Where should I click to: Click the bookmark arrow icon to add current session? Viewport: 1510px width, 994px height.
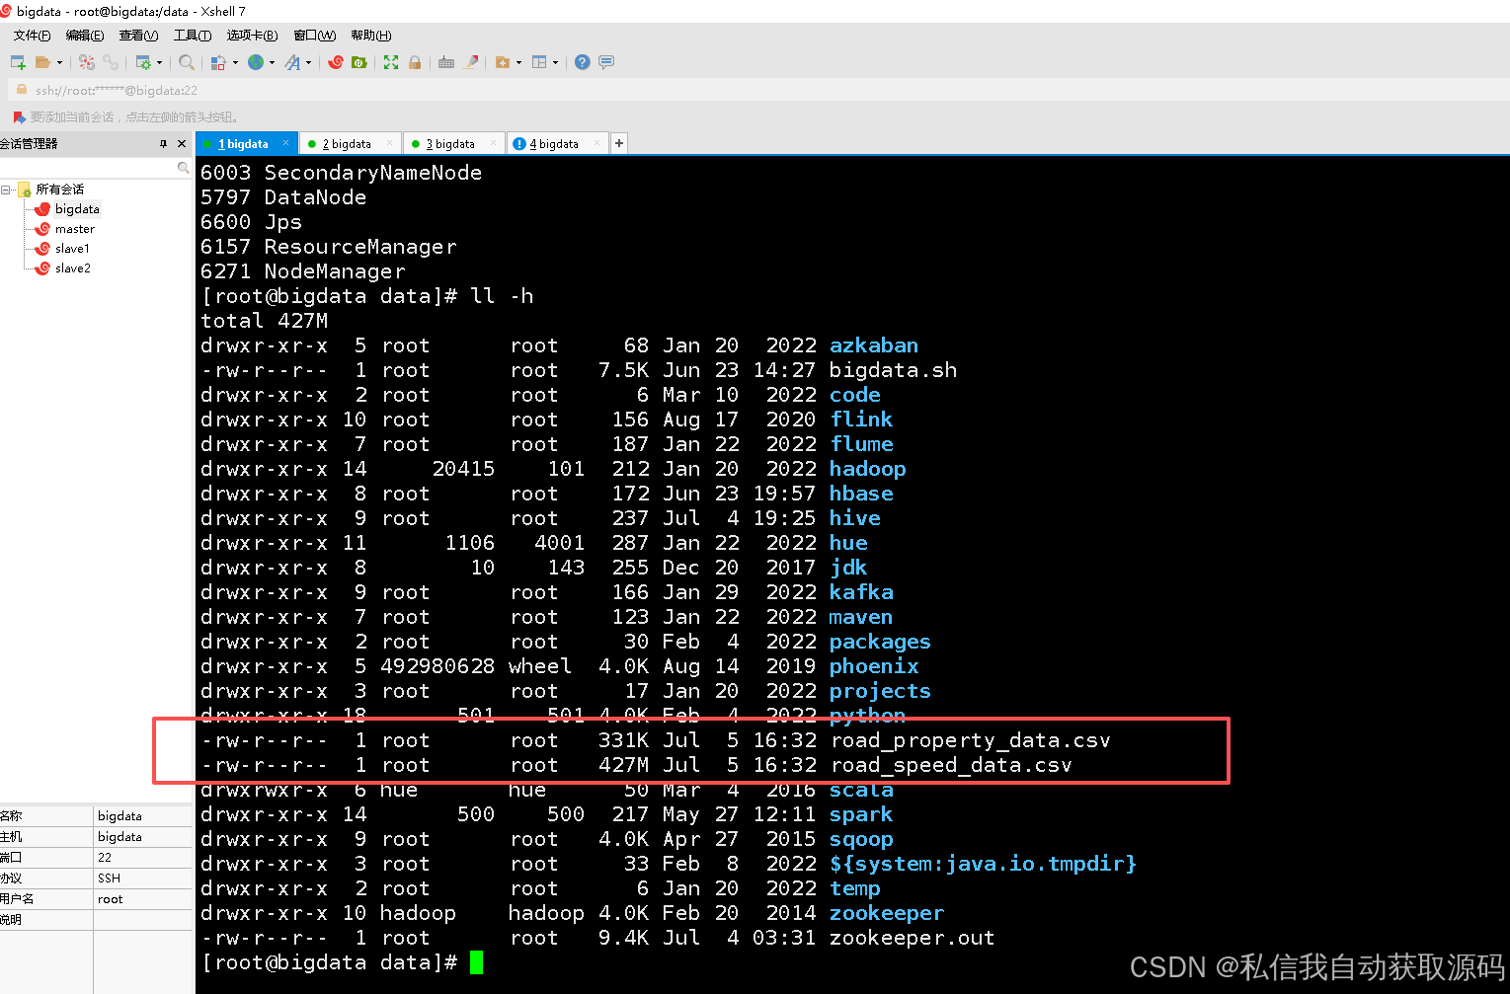tap(19, 116)
